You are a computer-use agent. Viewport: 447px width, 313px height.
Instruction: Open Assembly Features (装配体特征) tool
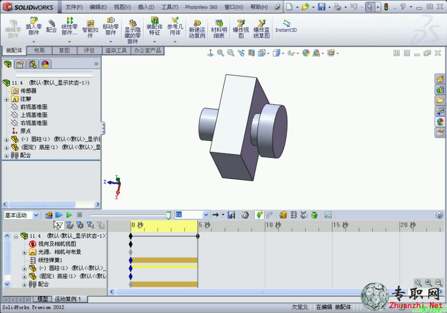point(154,26)
